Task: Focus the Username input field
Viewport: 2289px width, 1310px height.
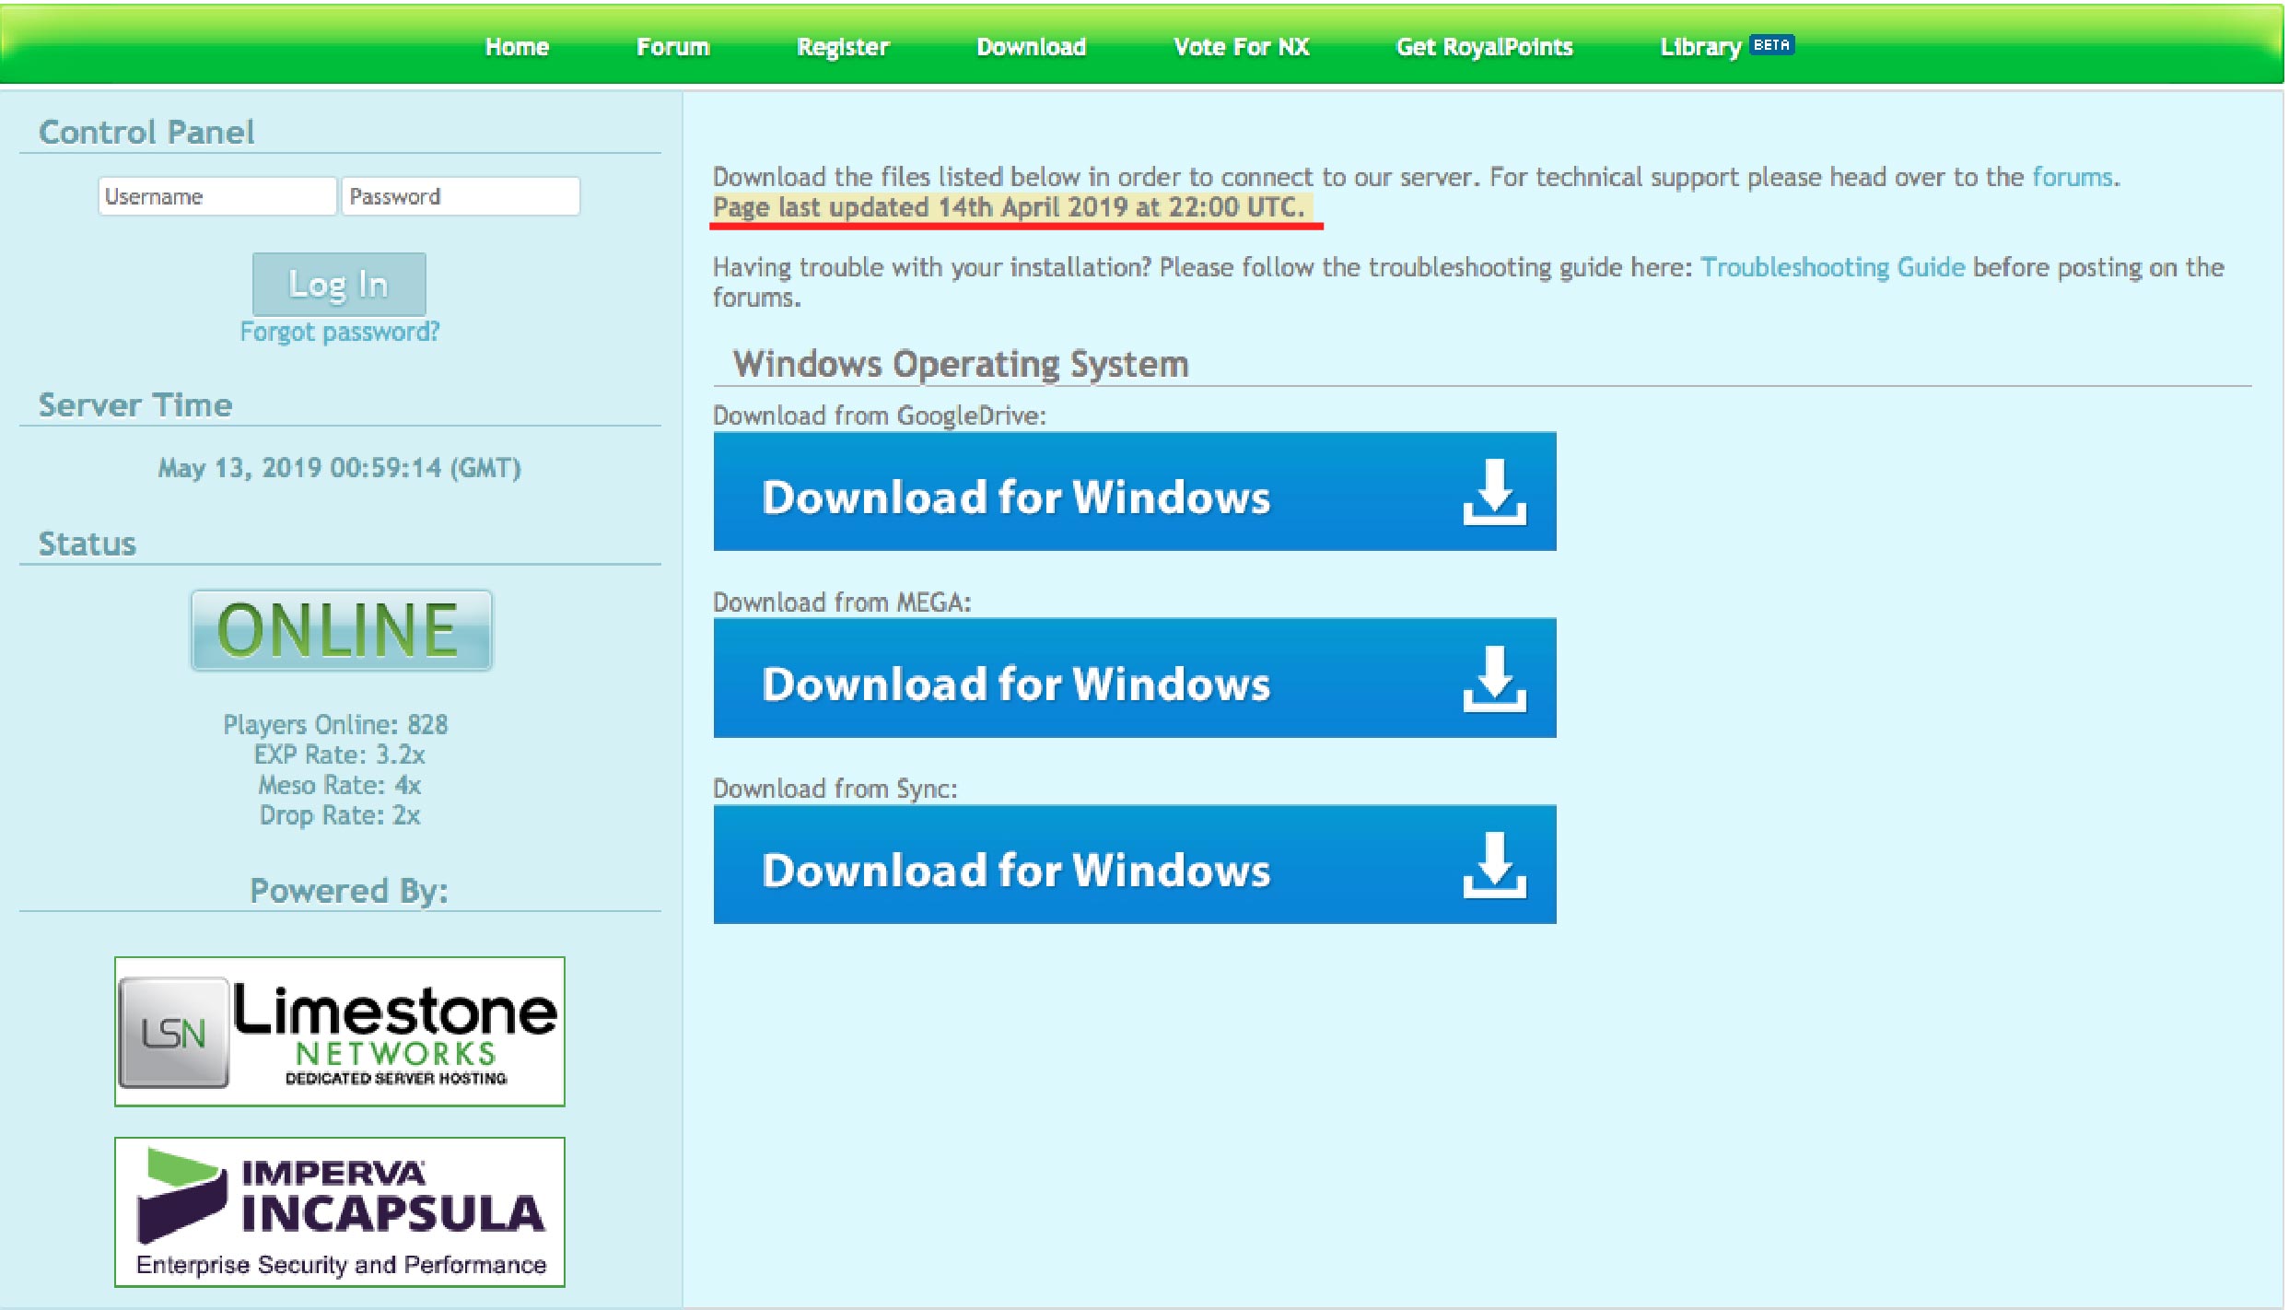Action: click(217, 196)
